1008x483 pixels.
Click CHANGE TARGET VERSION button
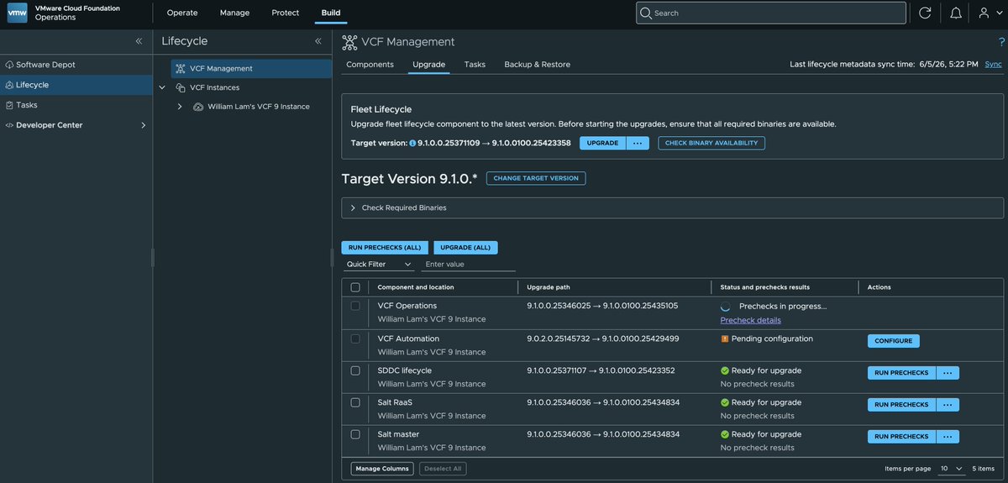point(536,178)
